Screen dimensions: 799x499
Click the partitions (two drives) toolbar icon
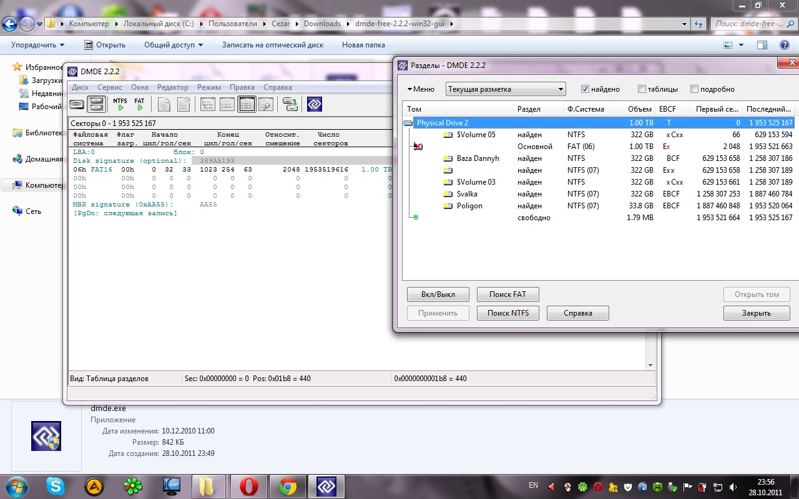click(x=96, y=104)
